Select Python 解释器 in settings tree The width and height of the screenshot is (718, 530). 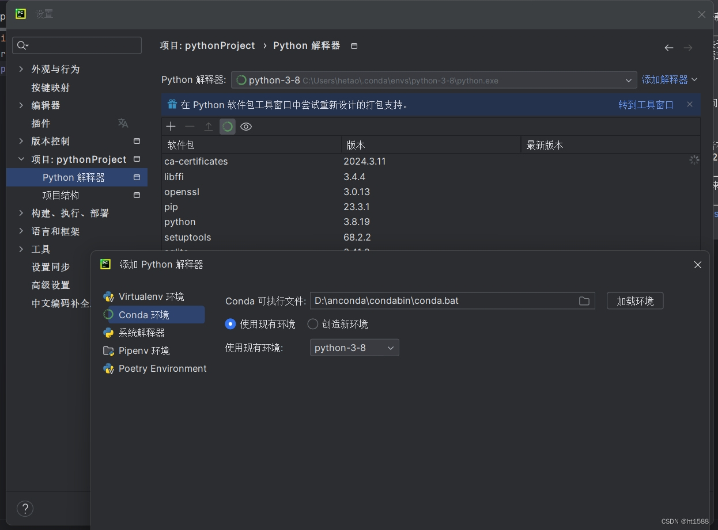pyautogui.click(x=77, y=177)
